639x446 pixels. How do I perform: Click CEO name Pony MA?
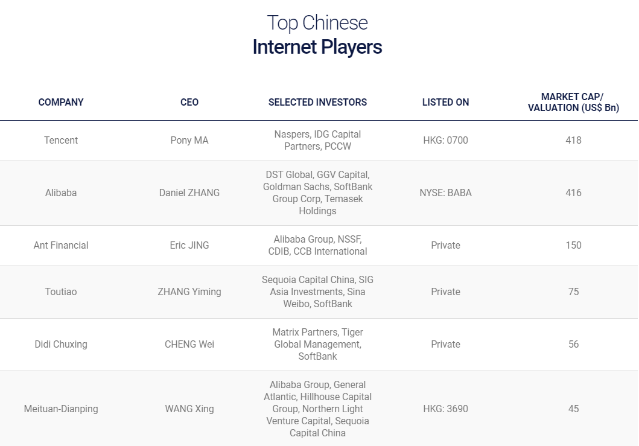click(189, 140)
